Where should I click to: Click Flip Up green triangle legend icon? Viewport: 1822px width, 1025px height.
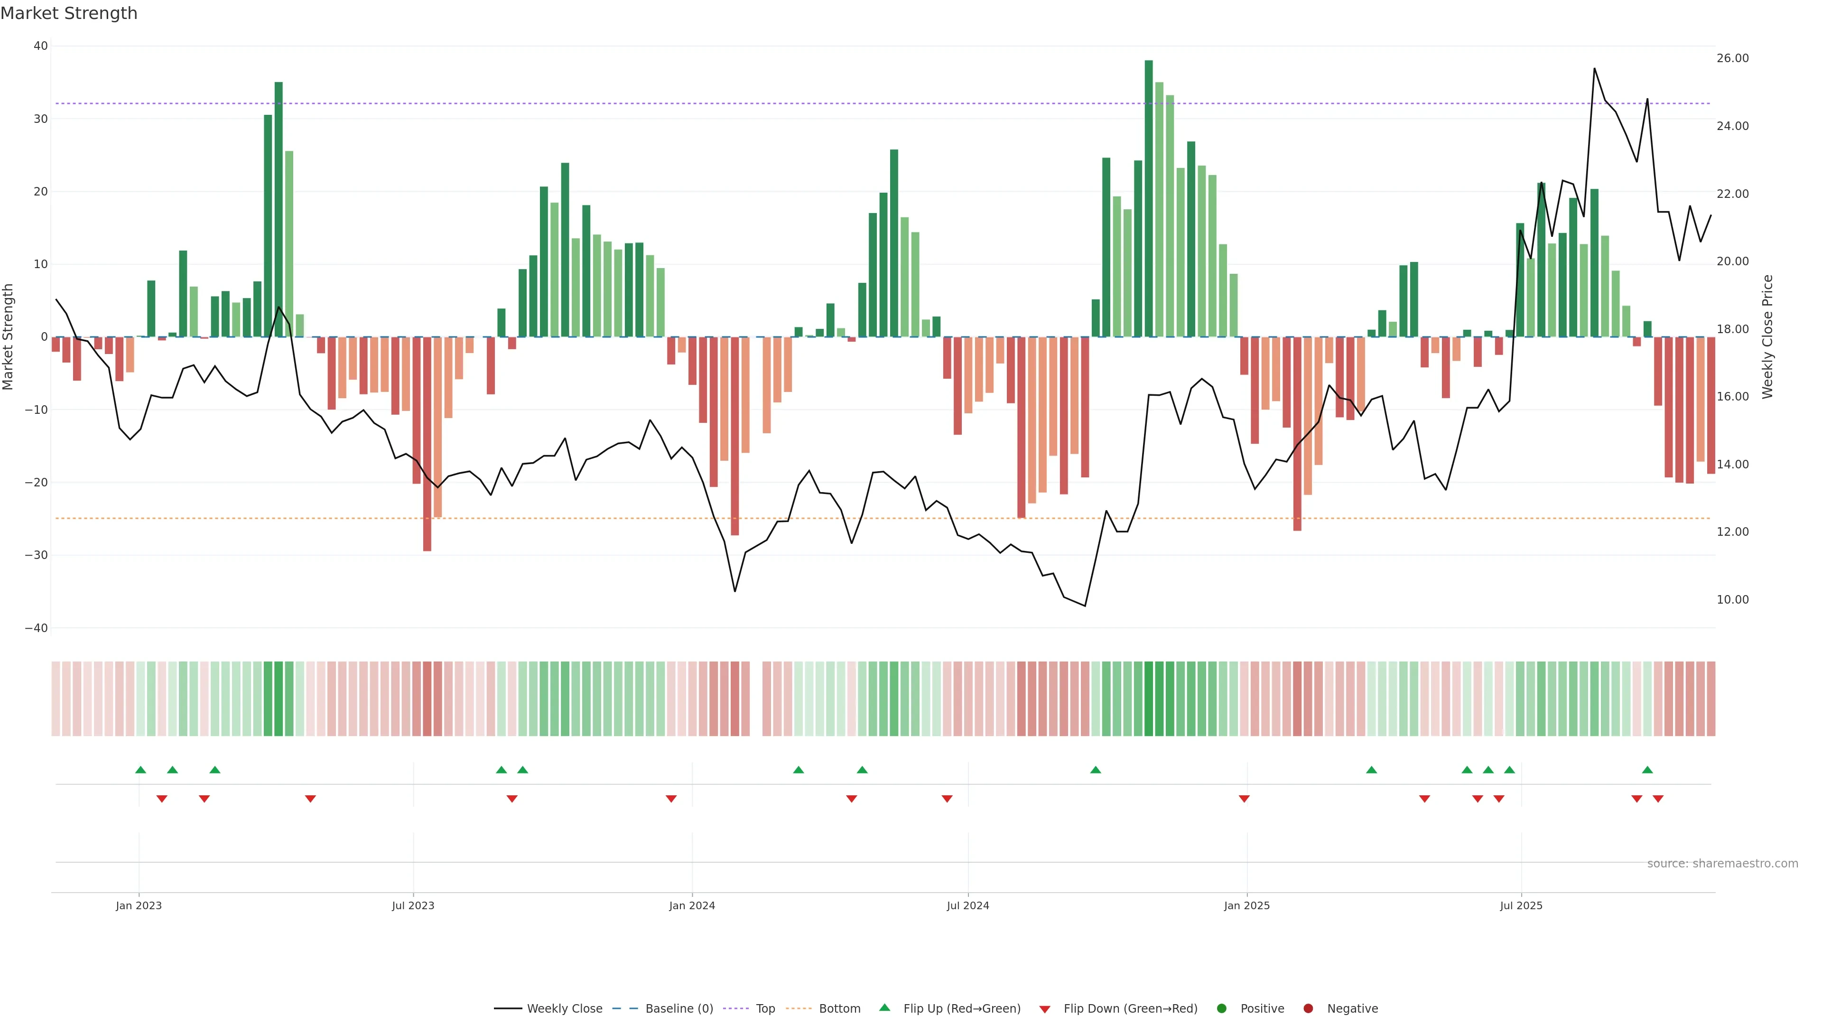[x=884, y=1007]
